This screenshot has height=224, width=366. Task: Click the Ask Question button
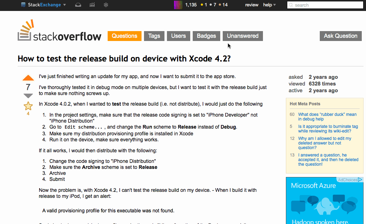coord(341,36)
